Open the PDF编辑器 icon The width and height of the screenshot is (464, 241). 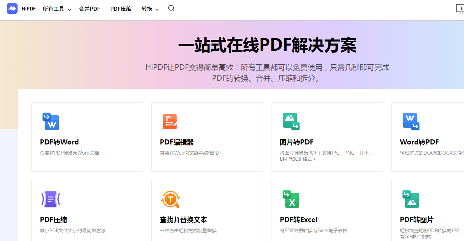point(171,122)
